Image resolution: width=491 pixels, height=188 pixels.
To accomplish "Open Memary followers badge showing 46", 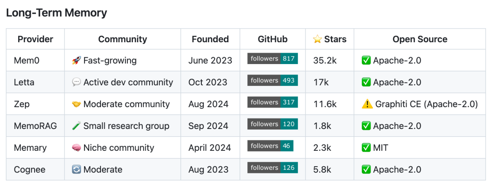I will pos(270,146).
